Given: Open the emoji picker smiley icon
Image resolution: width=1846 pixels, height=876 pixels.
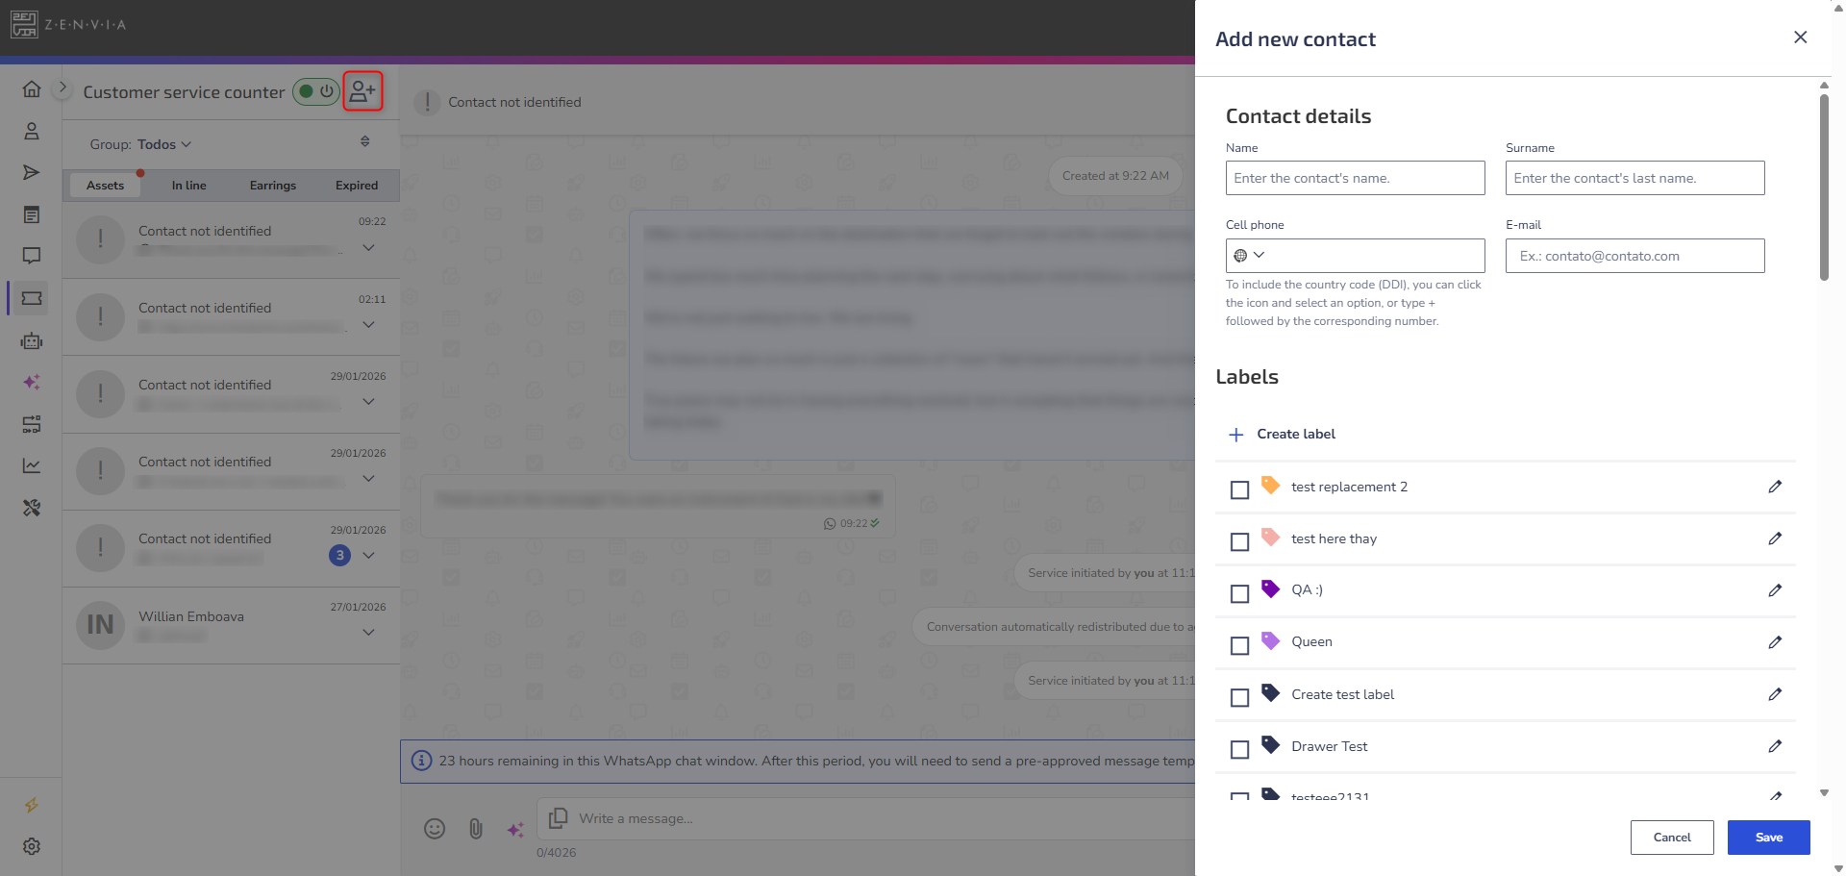Looking at the screenshot, I should [x=435, y=828].
